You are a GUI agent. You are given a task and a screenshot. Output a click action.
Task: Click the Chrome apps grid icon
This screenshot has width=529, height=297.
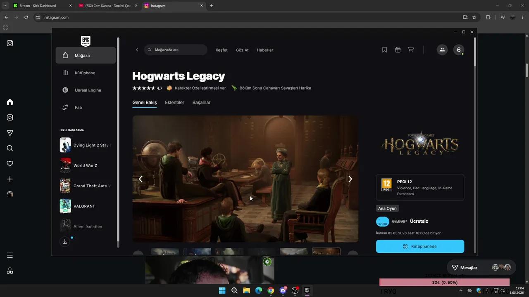[x=5, y=28]
